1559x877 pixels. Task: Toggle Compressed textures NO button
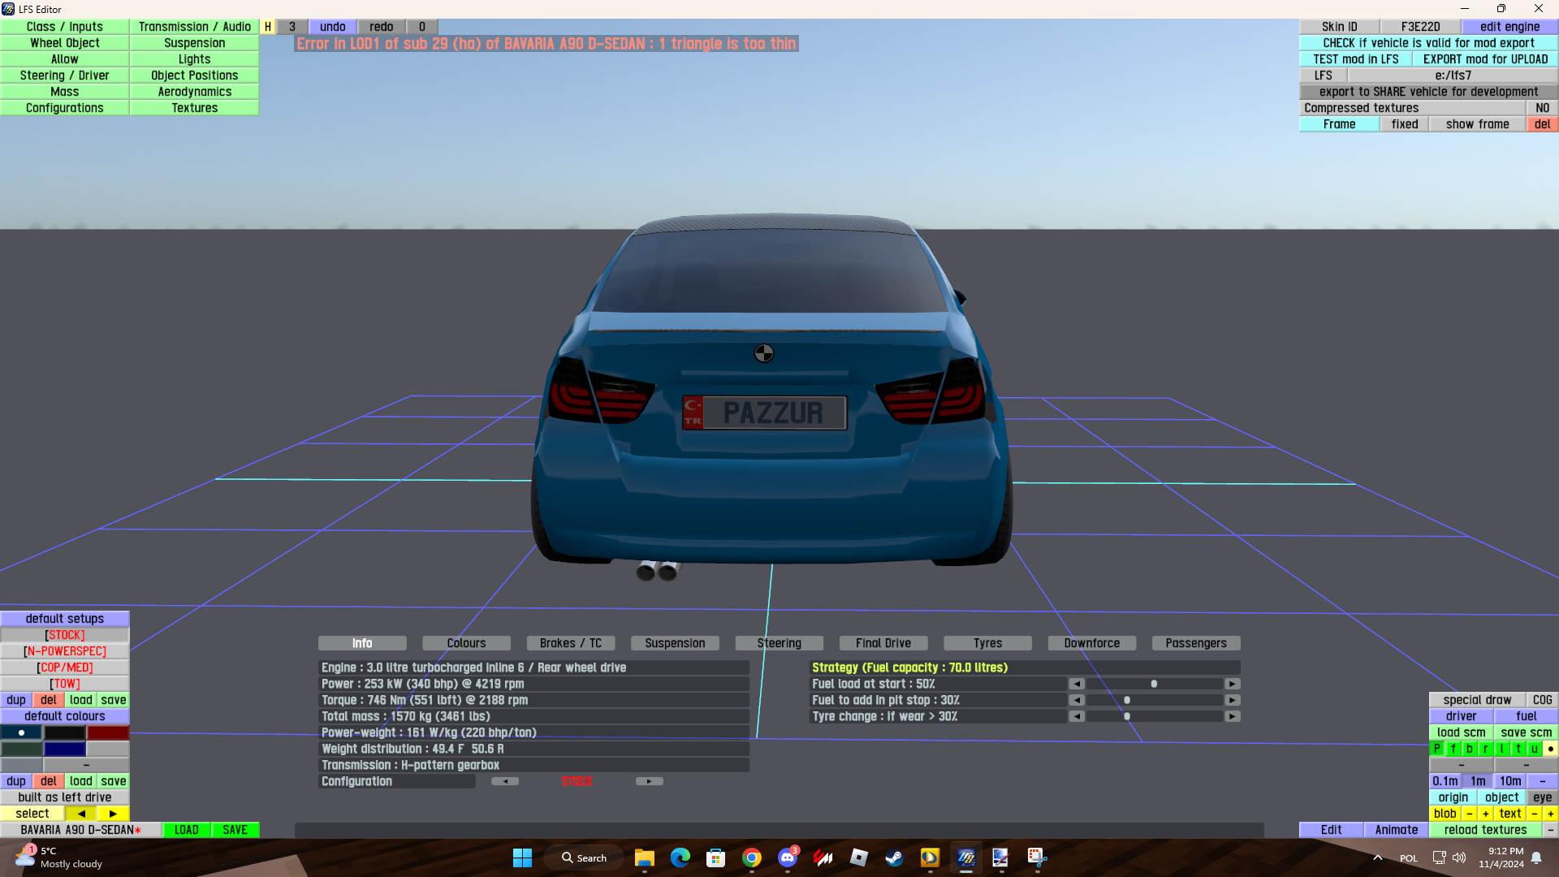(1542, 108)
